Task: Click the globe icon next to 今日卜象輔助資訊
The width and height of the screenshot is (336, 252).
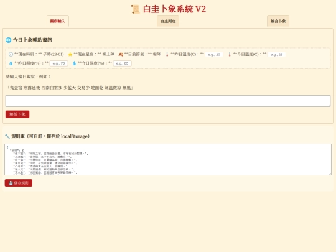Action: click(8, 40)
